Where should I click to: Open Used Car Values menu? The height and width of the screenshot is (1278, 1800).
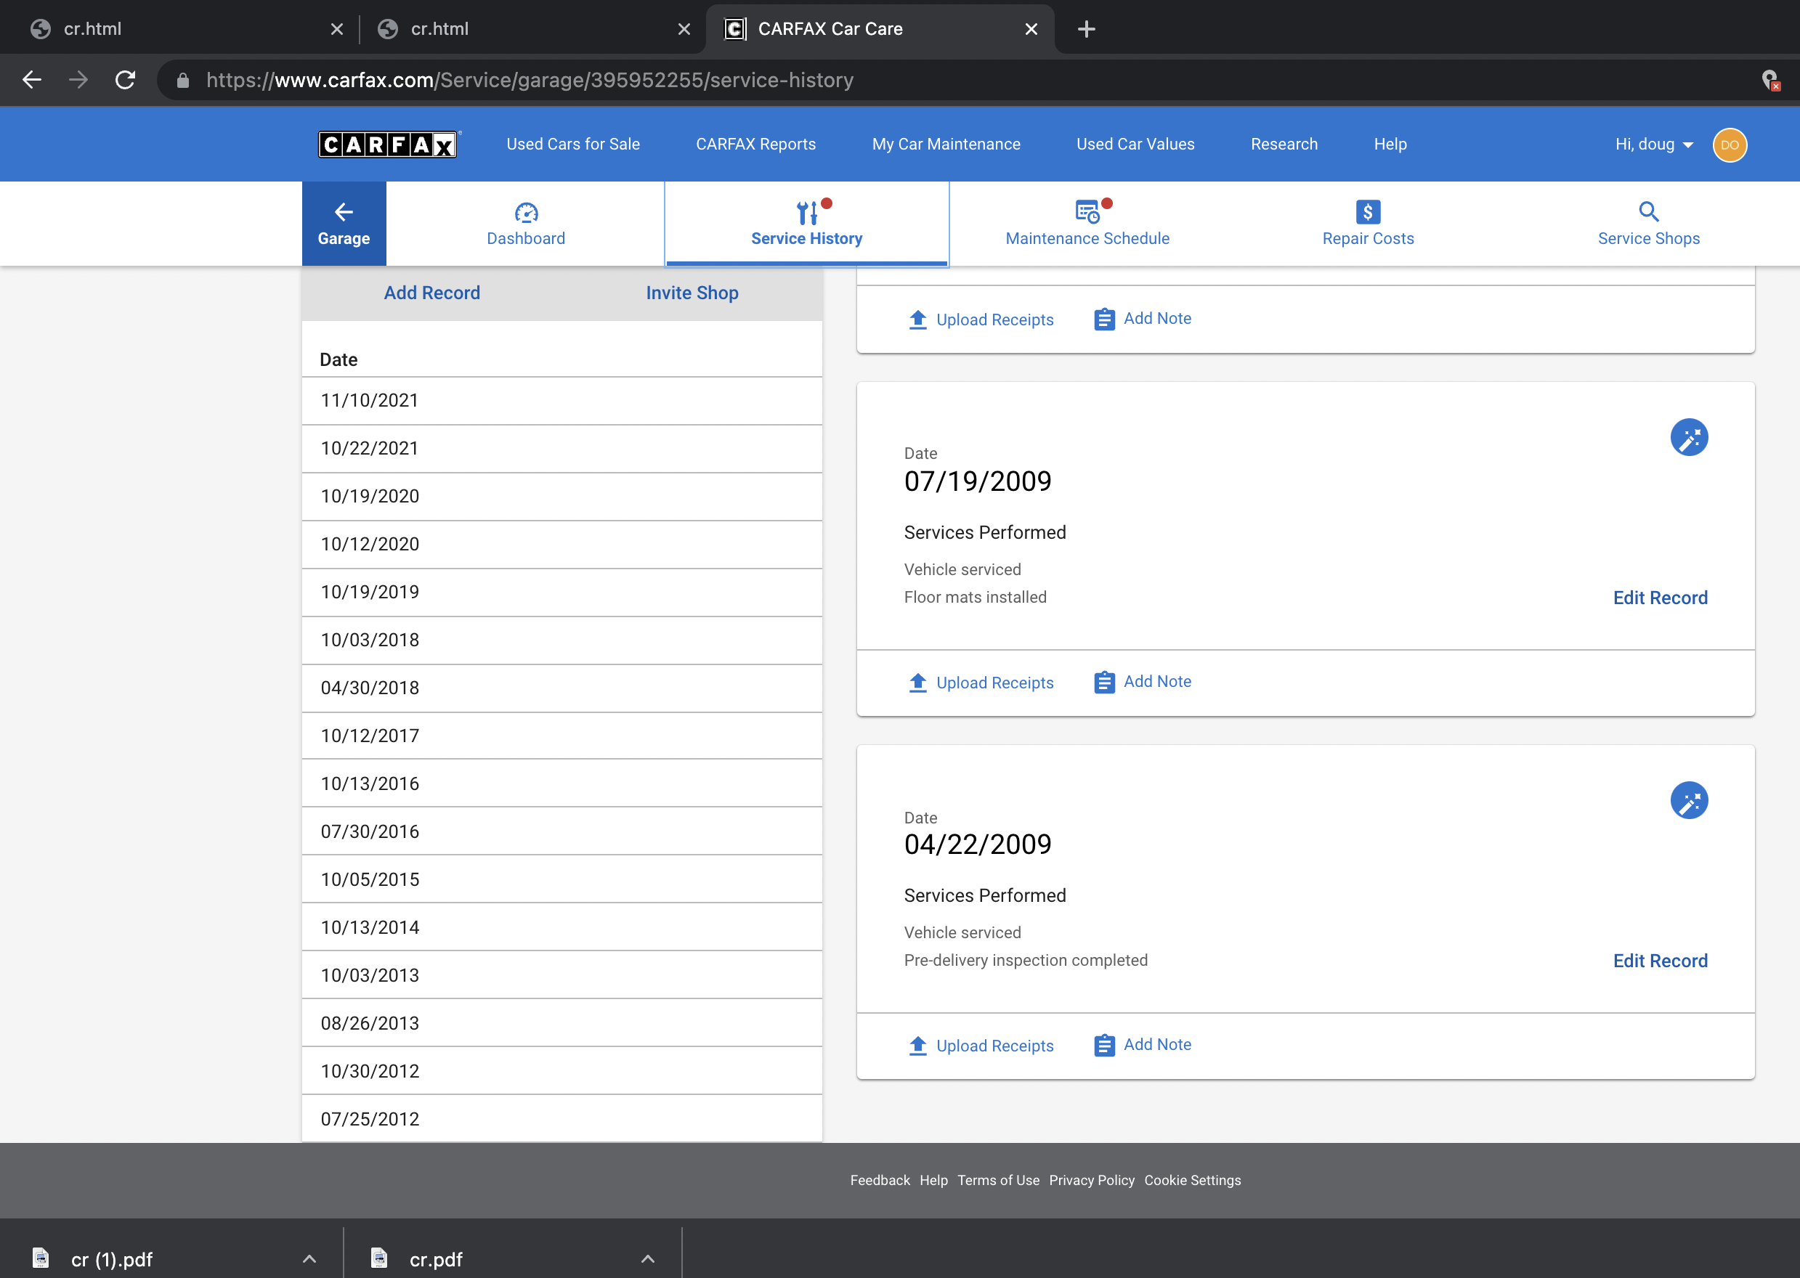(1135, 145)
